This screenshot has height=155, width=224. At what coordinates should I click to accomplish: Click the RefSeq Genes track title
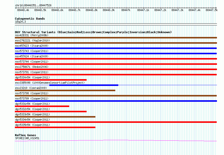pyautogui.click(x=25, y=135)
